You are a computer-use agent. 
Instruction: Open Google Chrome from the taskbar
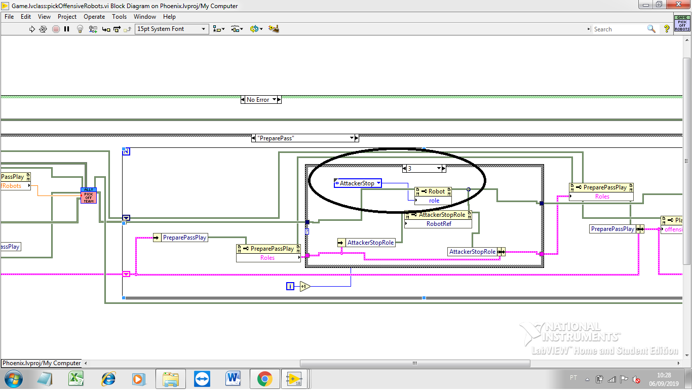click(x=264, y=379)
